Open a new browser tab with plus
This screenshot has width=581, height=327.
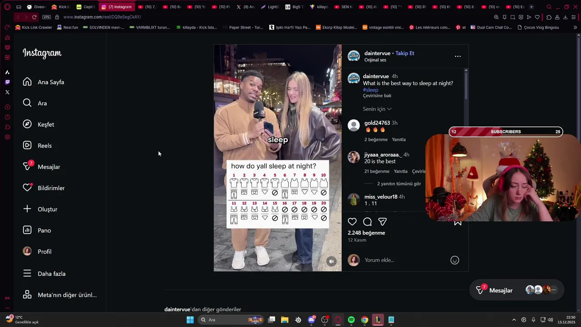(x=532, y=7)
